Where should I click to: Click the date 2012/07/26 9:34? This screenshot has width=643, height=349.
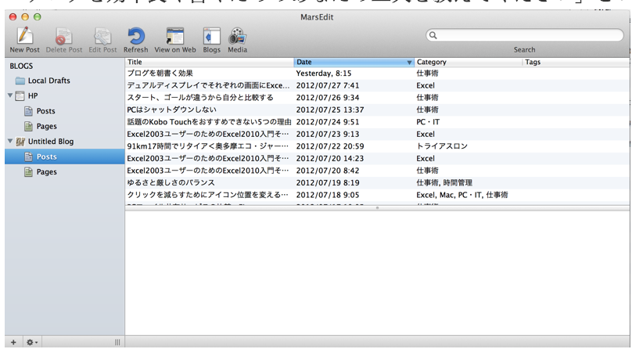328,98
